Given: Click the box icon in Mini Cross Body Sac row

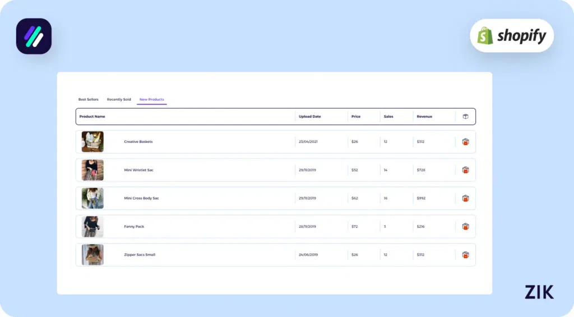Looking at the screenshot, I should 465,198.
